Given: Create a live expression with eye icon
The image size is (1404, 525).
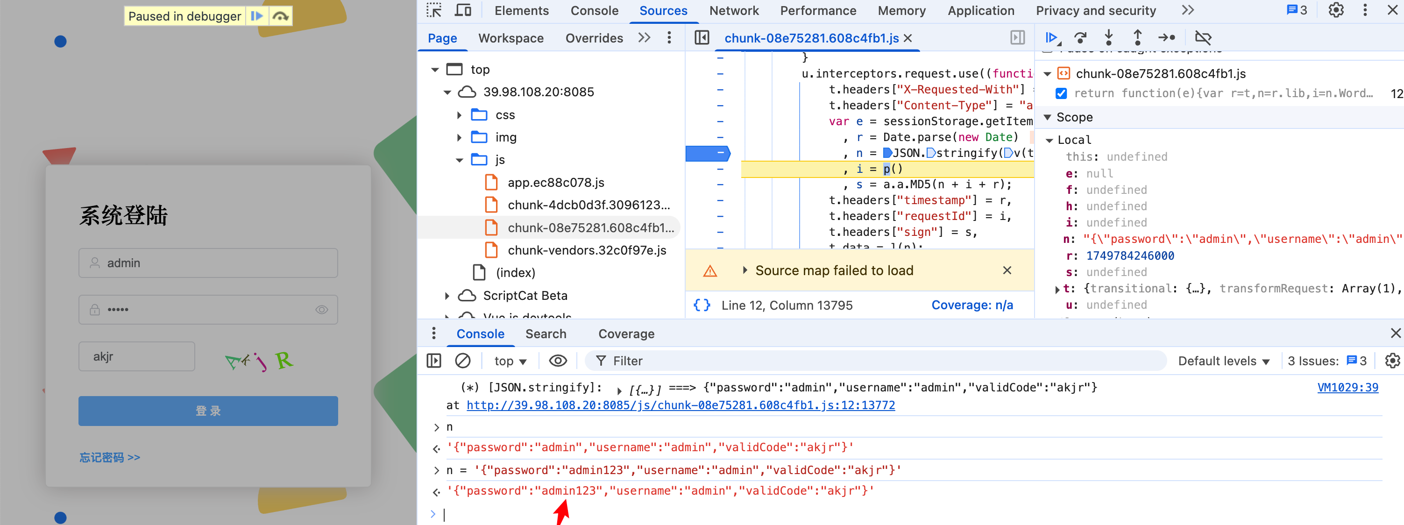Looking at the screenshot, I should coord(558,361).
